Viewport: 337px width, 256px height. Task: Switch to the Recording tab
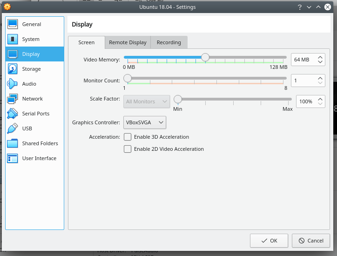pyautogui.click(x=168, y=42)
